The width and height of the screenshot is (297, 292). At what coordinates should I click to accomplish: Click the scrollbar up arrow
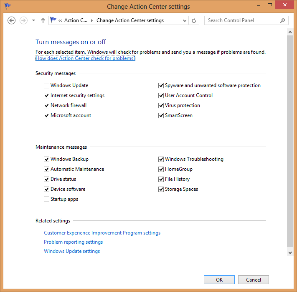(x=290, y=32)
